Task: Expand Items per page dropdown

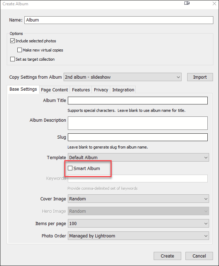Action: [138, 223]
